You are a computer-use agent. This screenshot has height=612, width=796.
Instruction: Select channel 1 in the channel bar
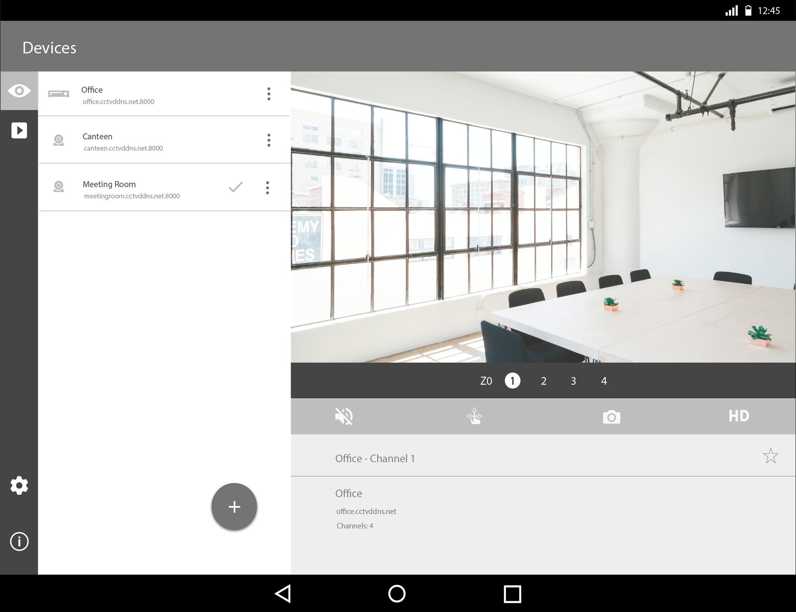pyautogui.click(x=513, y=381)
